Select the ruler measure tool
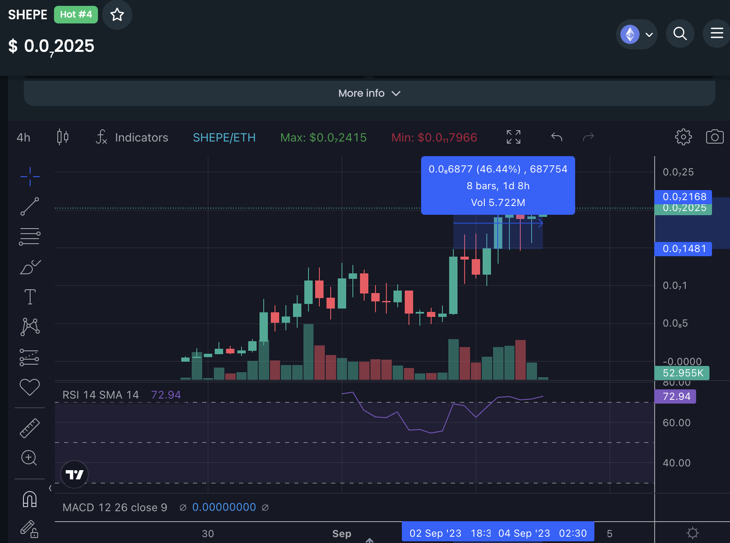Image resolution: width=730 pixels, height=543 pixels. point(30,428)
